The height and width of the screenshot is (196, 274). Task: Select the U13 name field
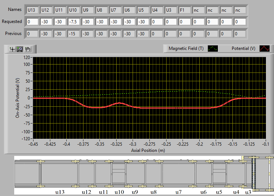(32, 10)
